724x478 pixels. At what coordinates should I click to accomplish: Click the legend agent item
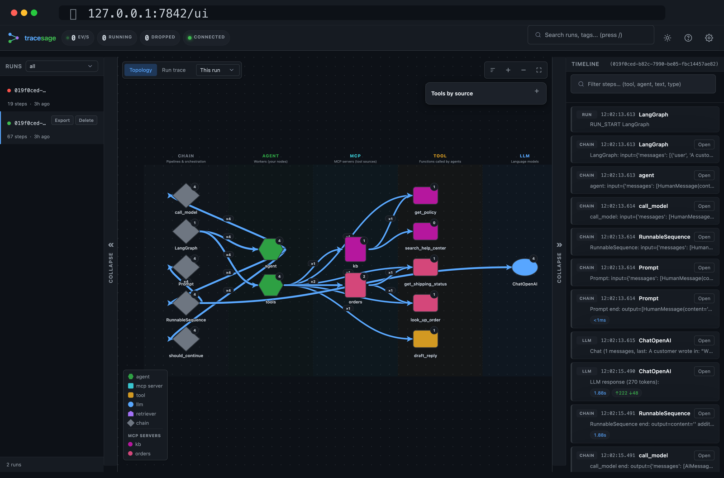(139, 377)
